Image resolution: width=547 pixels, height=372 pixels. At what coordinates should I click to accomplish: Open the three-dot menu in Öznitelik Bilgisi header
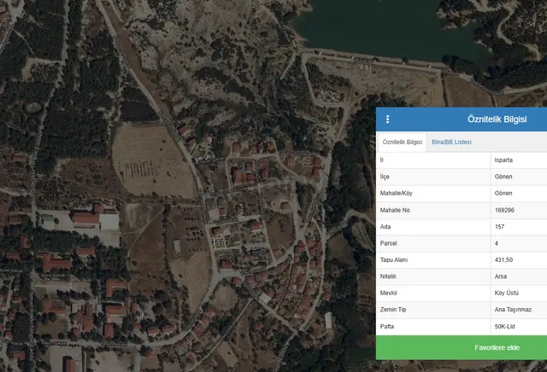pos(387,119)
